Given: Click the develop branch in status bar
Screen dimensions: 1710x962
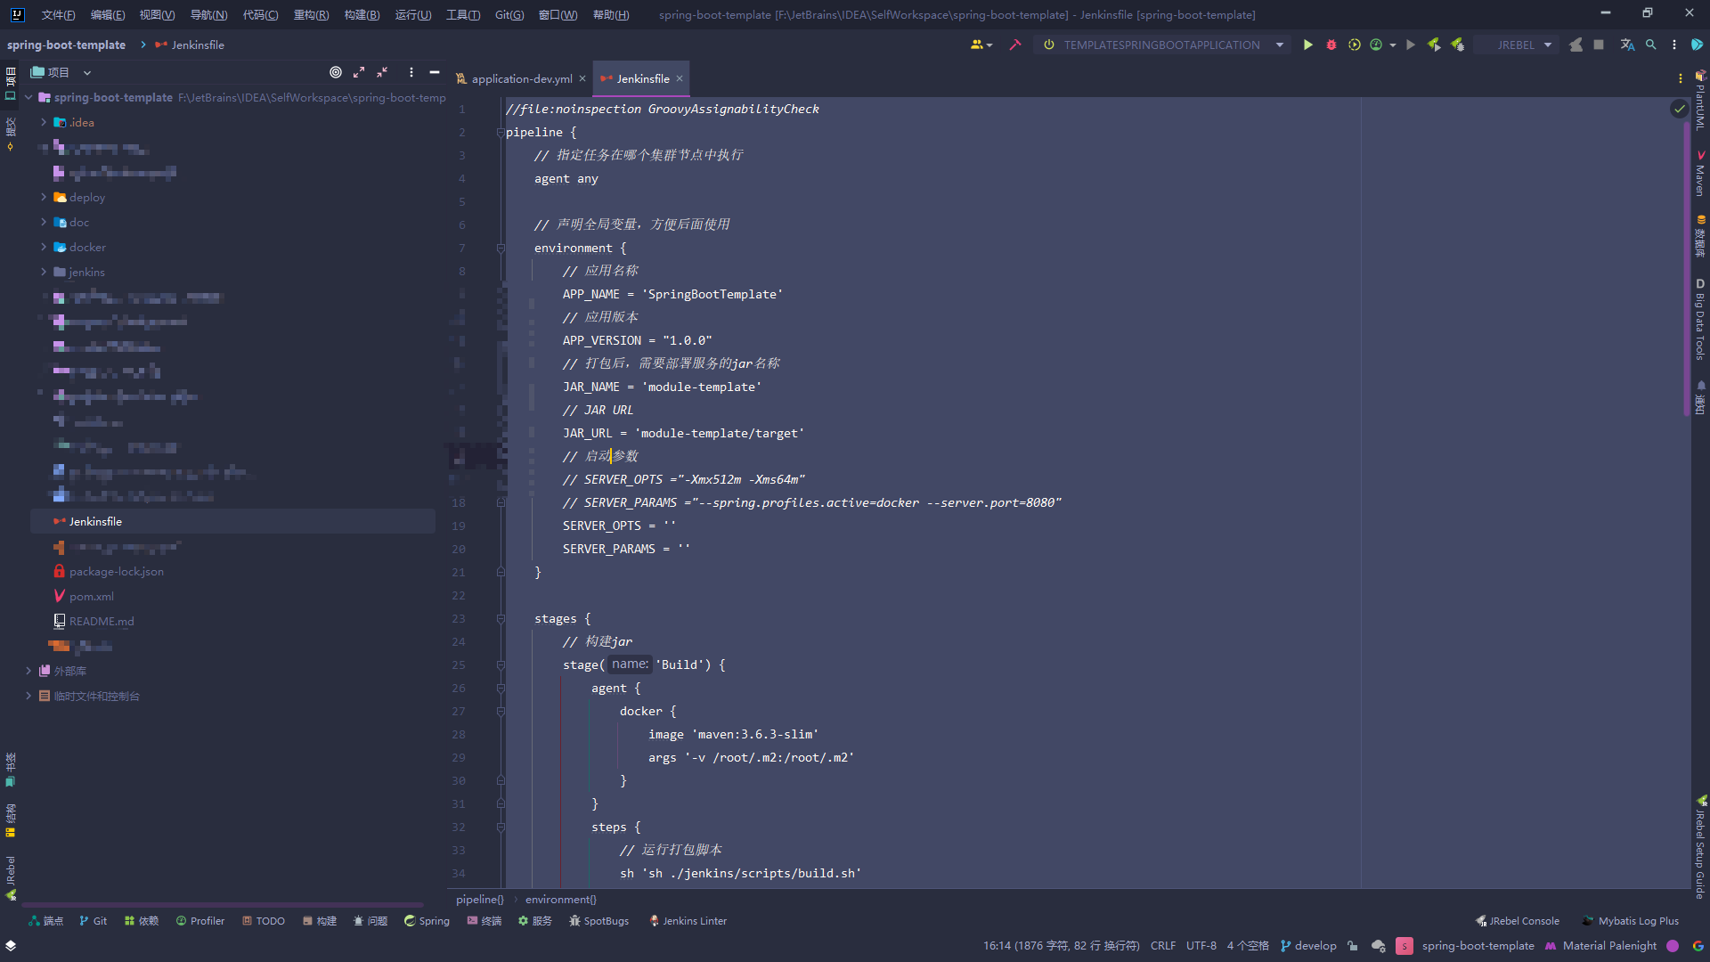Looking at the screenshot, I should click(x=1308, y=946).
